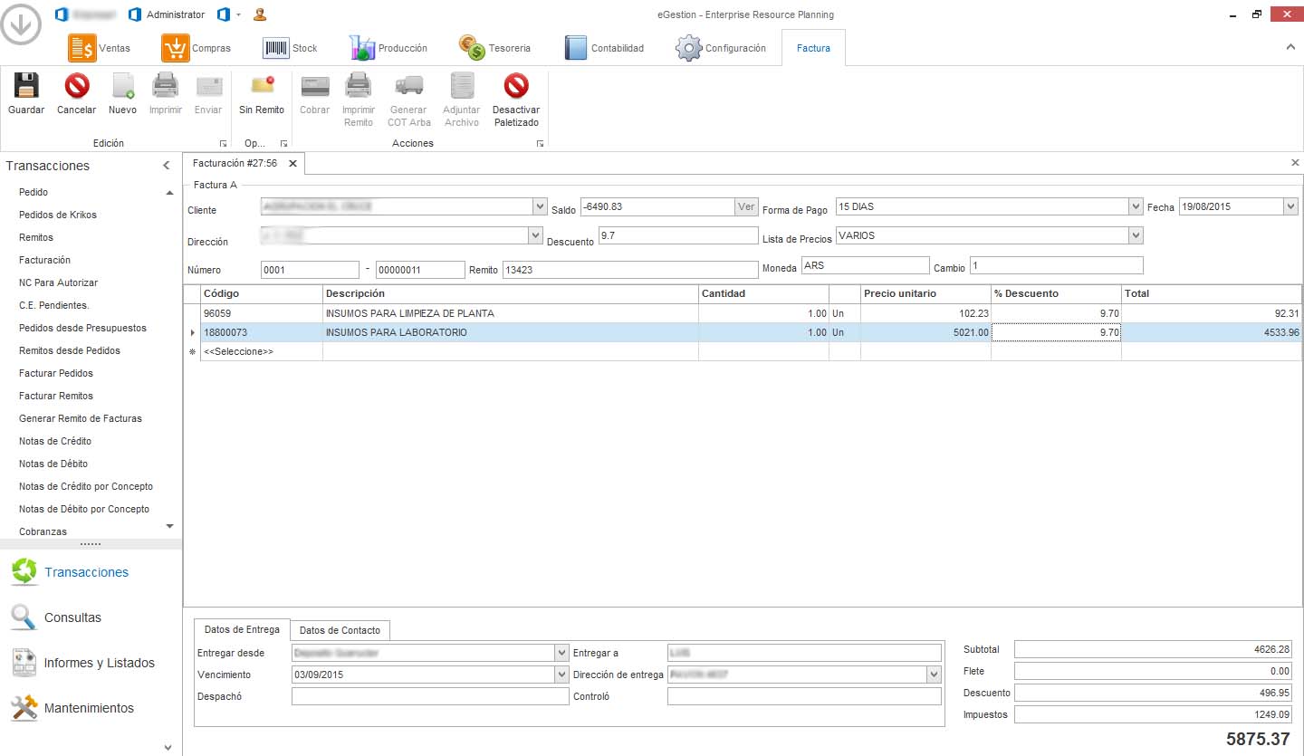Open the Fecha date picker dropdown
This screenshot has width=1304, height=756.
1290,207
